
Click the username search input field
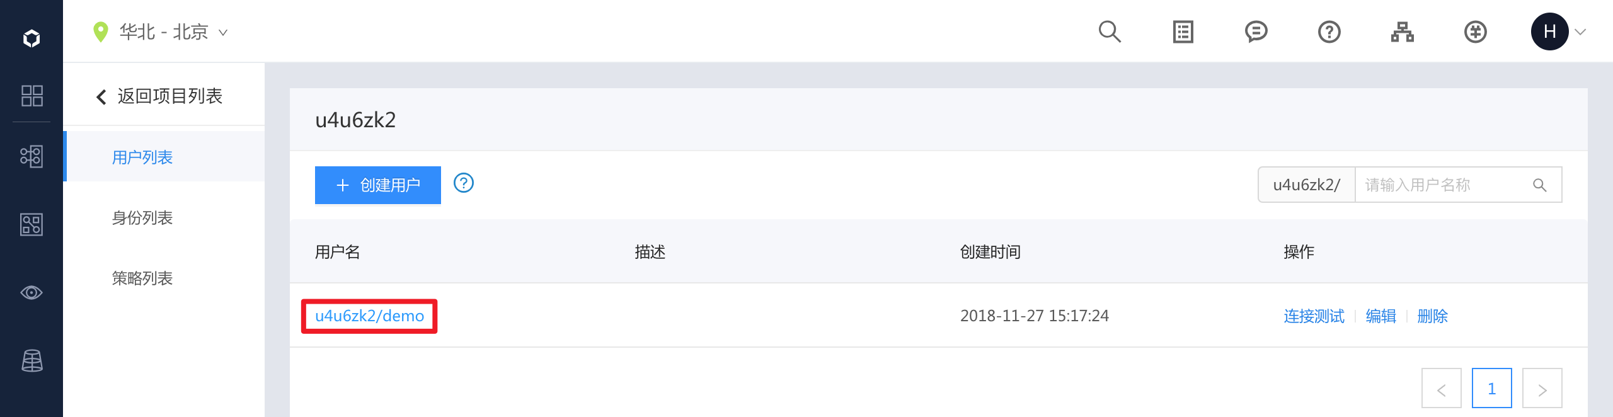[x=1443, y=185]
